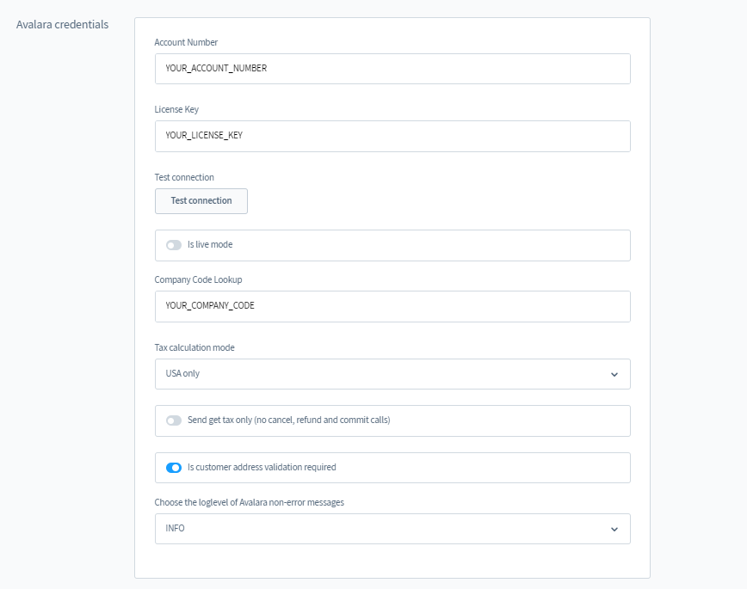Click the Send get tax only label text
The width and height of the screenshot is (747, 589).
click(x=288, y=420)
